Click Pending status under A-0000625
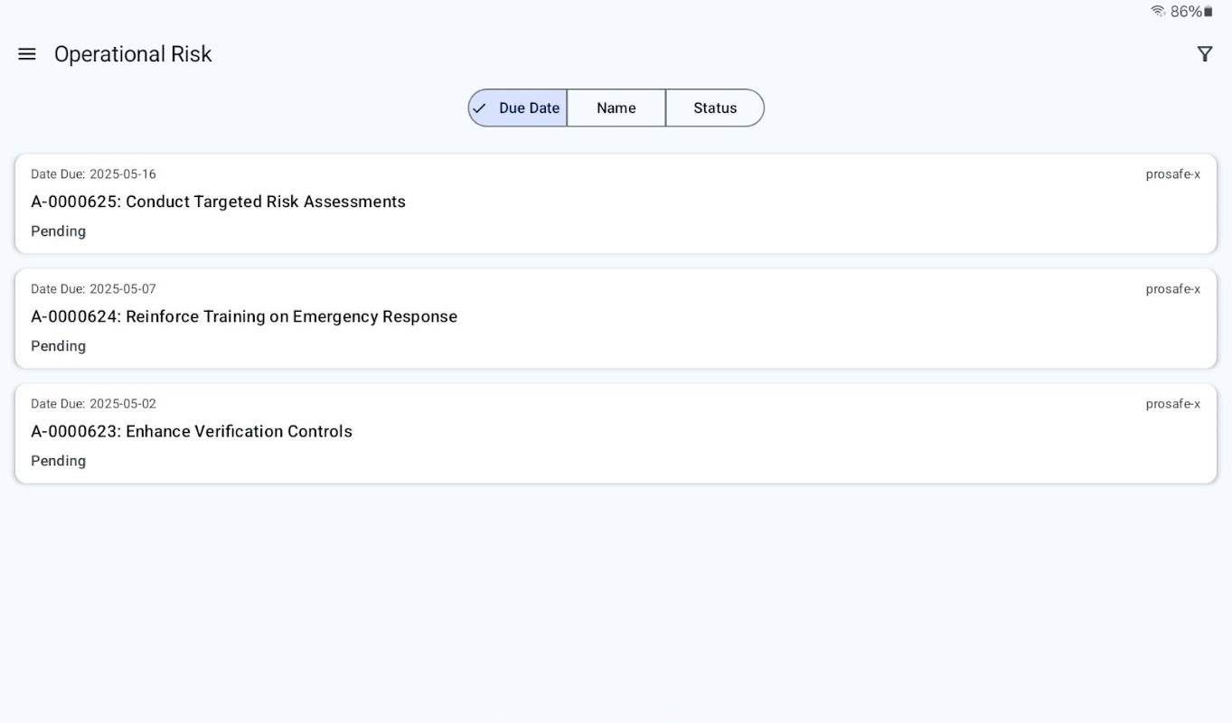Screen dimensions: 1232x723 pos(59,231)
